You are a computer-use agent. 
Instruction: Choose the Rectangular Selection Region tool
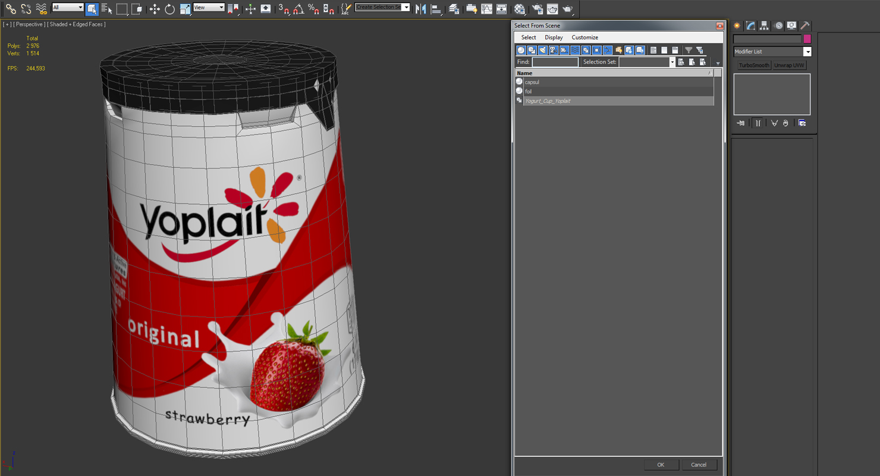(x=122, y=9)
